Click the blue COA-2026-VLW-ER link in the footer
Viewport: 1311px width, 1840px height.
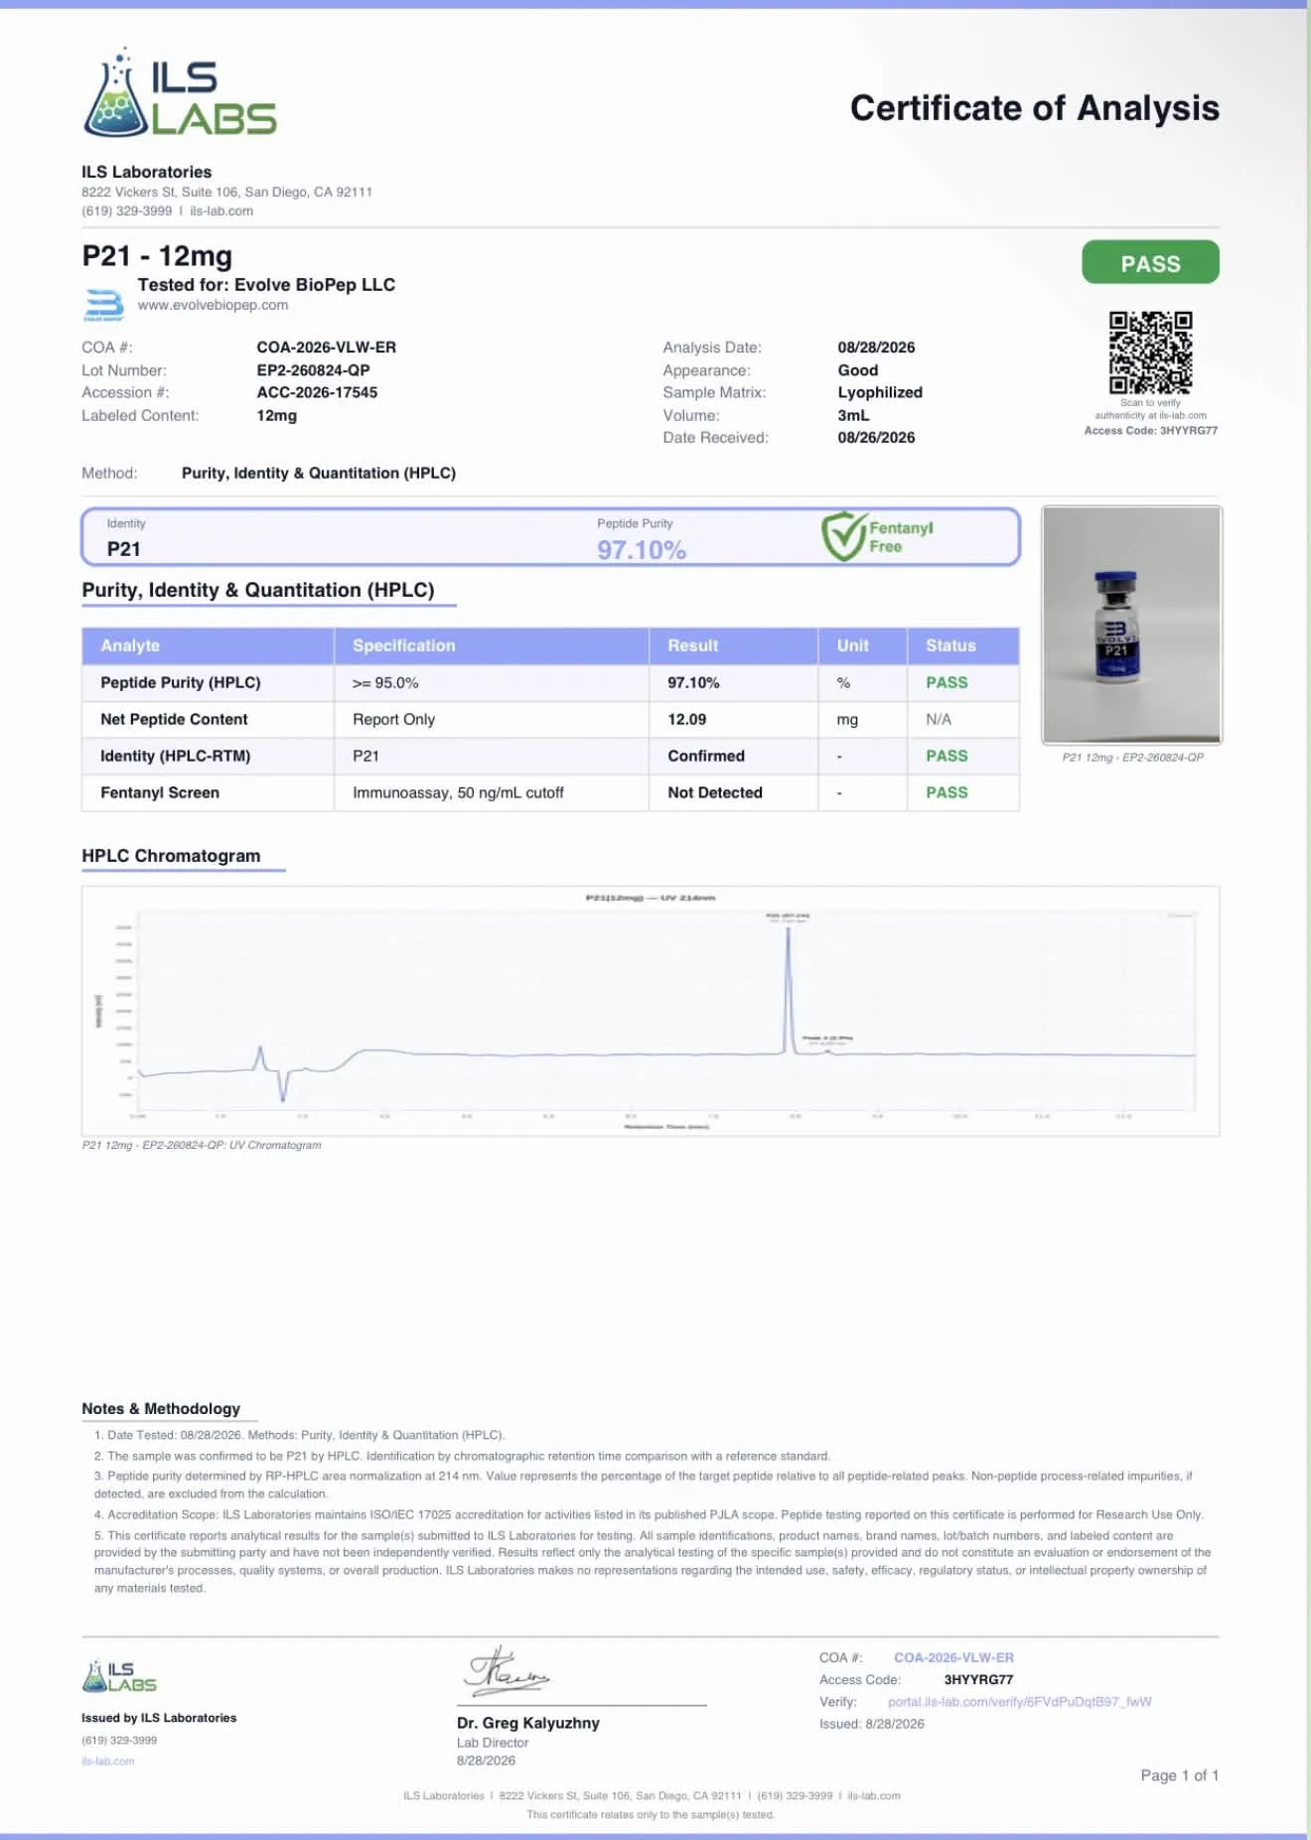[953, 1657]
